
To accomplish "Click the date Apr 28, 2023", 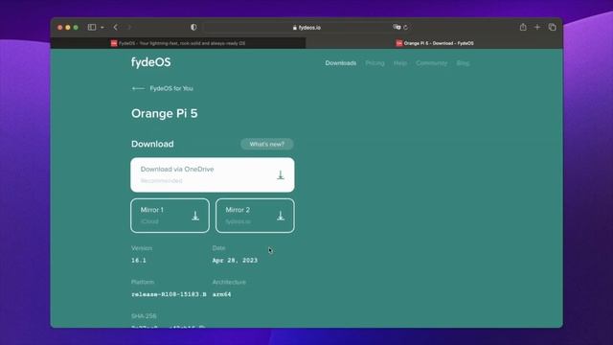I will (x=235, y=260).
